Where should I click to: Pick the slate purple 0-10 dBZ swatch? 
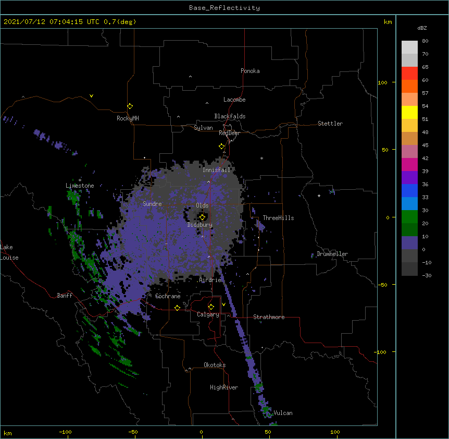[x=409, y=243]
